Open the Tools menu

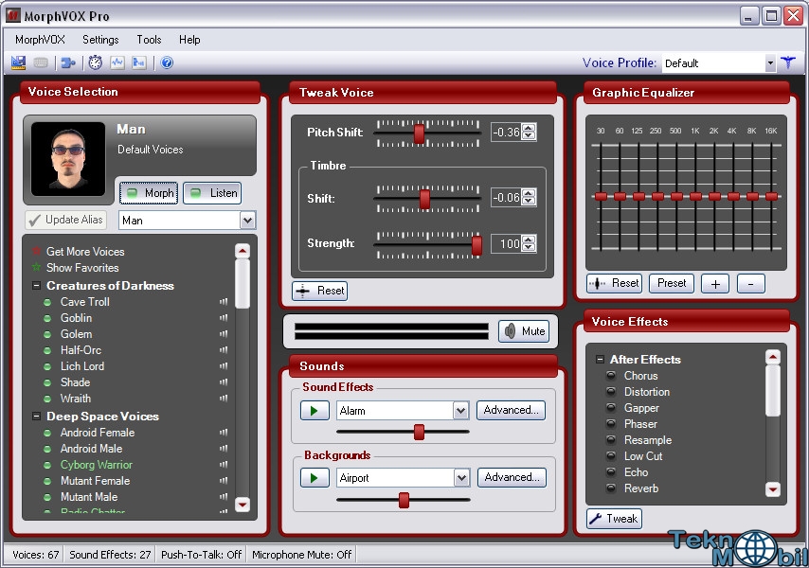[149, 40]
